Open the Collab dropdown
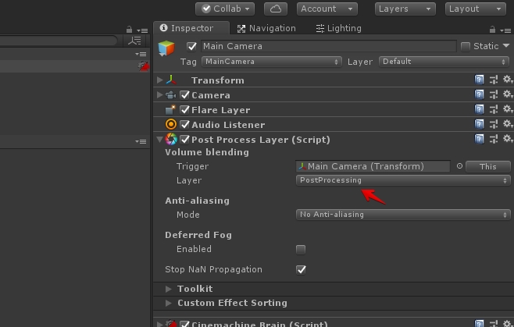This screenshot has width=514, height=327. (x=225, y=9)
